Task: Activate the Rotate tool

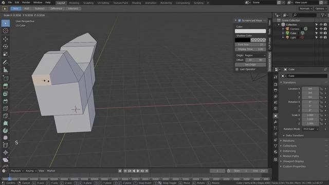Action: 6,46
